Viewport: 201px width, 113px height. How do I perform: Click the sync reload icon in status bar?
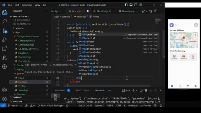[x=67, y=105]
